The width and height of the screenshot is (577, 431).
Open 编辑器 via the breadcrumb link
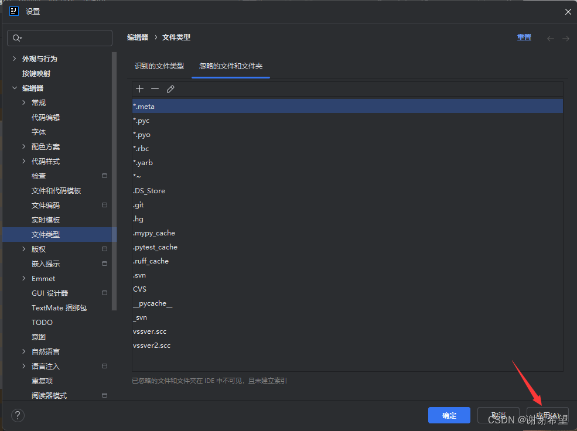[x=137, y=37]
